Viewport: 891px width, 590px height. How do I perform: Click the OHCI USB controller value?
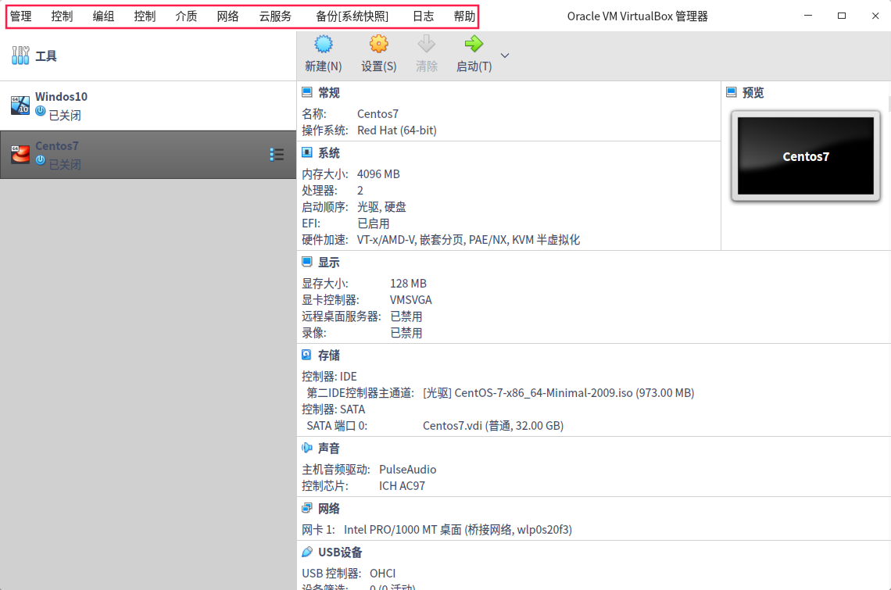tap(382, 573)
